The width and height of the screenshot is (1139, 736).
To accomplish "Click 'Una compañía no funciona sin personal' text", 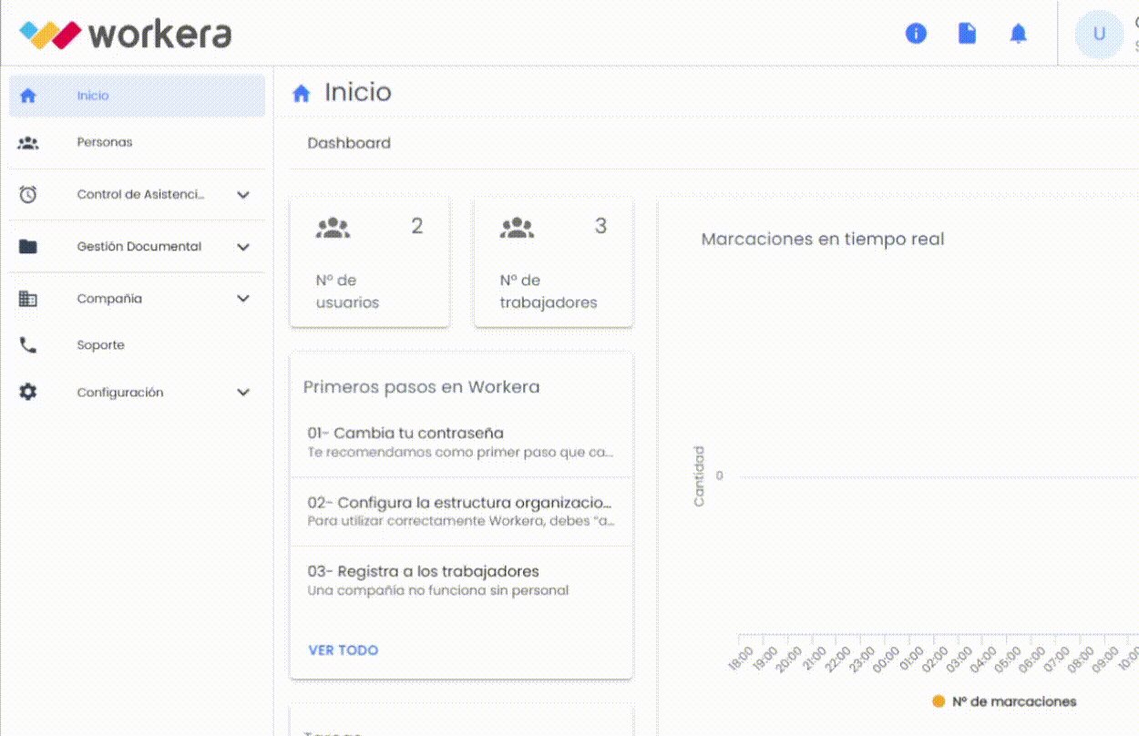I will [438, 590].
